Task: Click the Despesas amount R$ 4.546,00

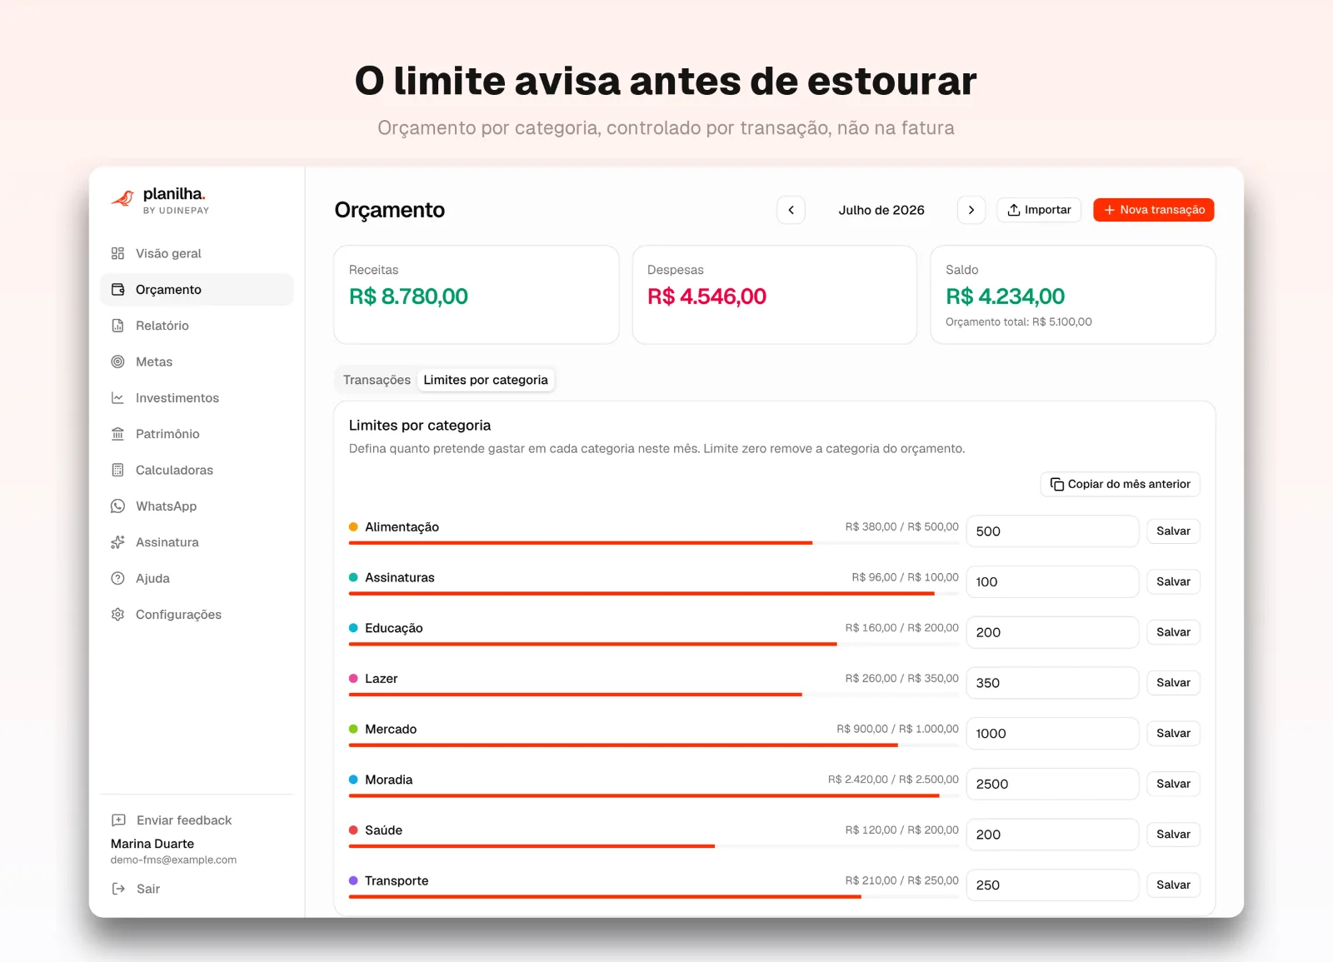Action: click(706, 297)
